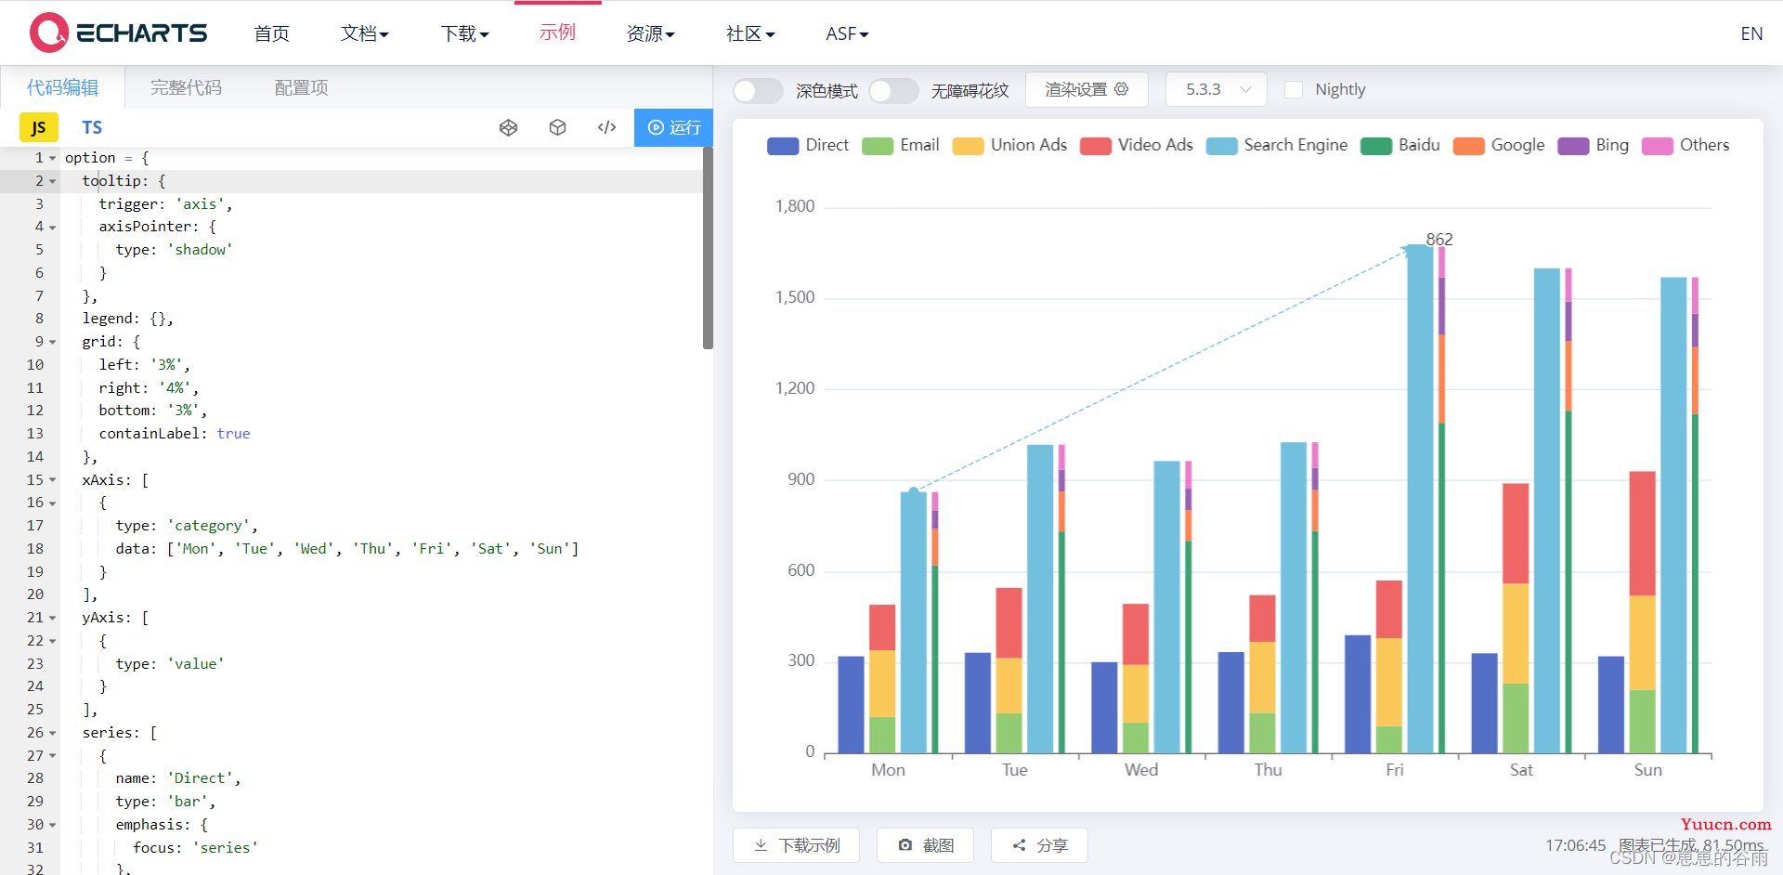Toggle Union Ads series in legend

pyautogui.click(x=1009, y=145)
